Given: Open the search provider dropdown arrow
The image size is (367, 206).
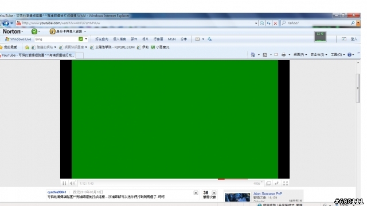Looking at the screenshot, I should click(x=358, y=23).
